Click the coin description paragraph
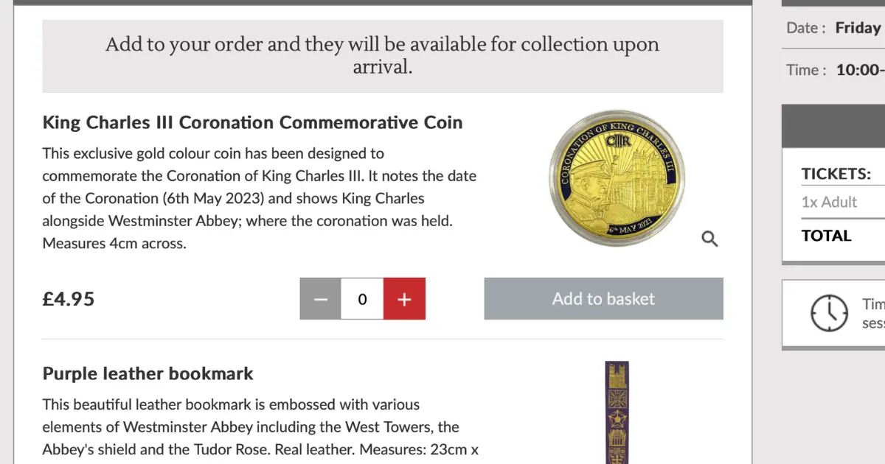Viewport: 885px width, 464px height. [x=260, y=198]
